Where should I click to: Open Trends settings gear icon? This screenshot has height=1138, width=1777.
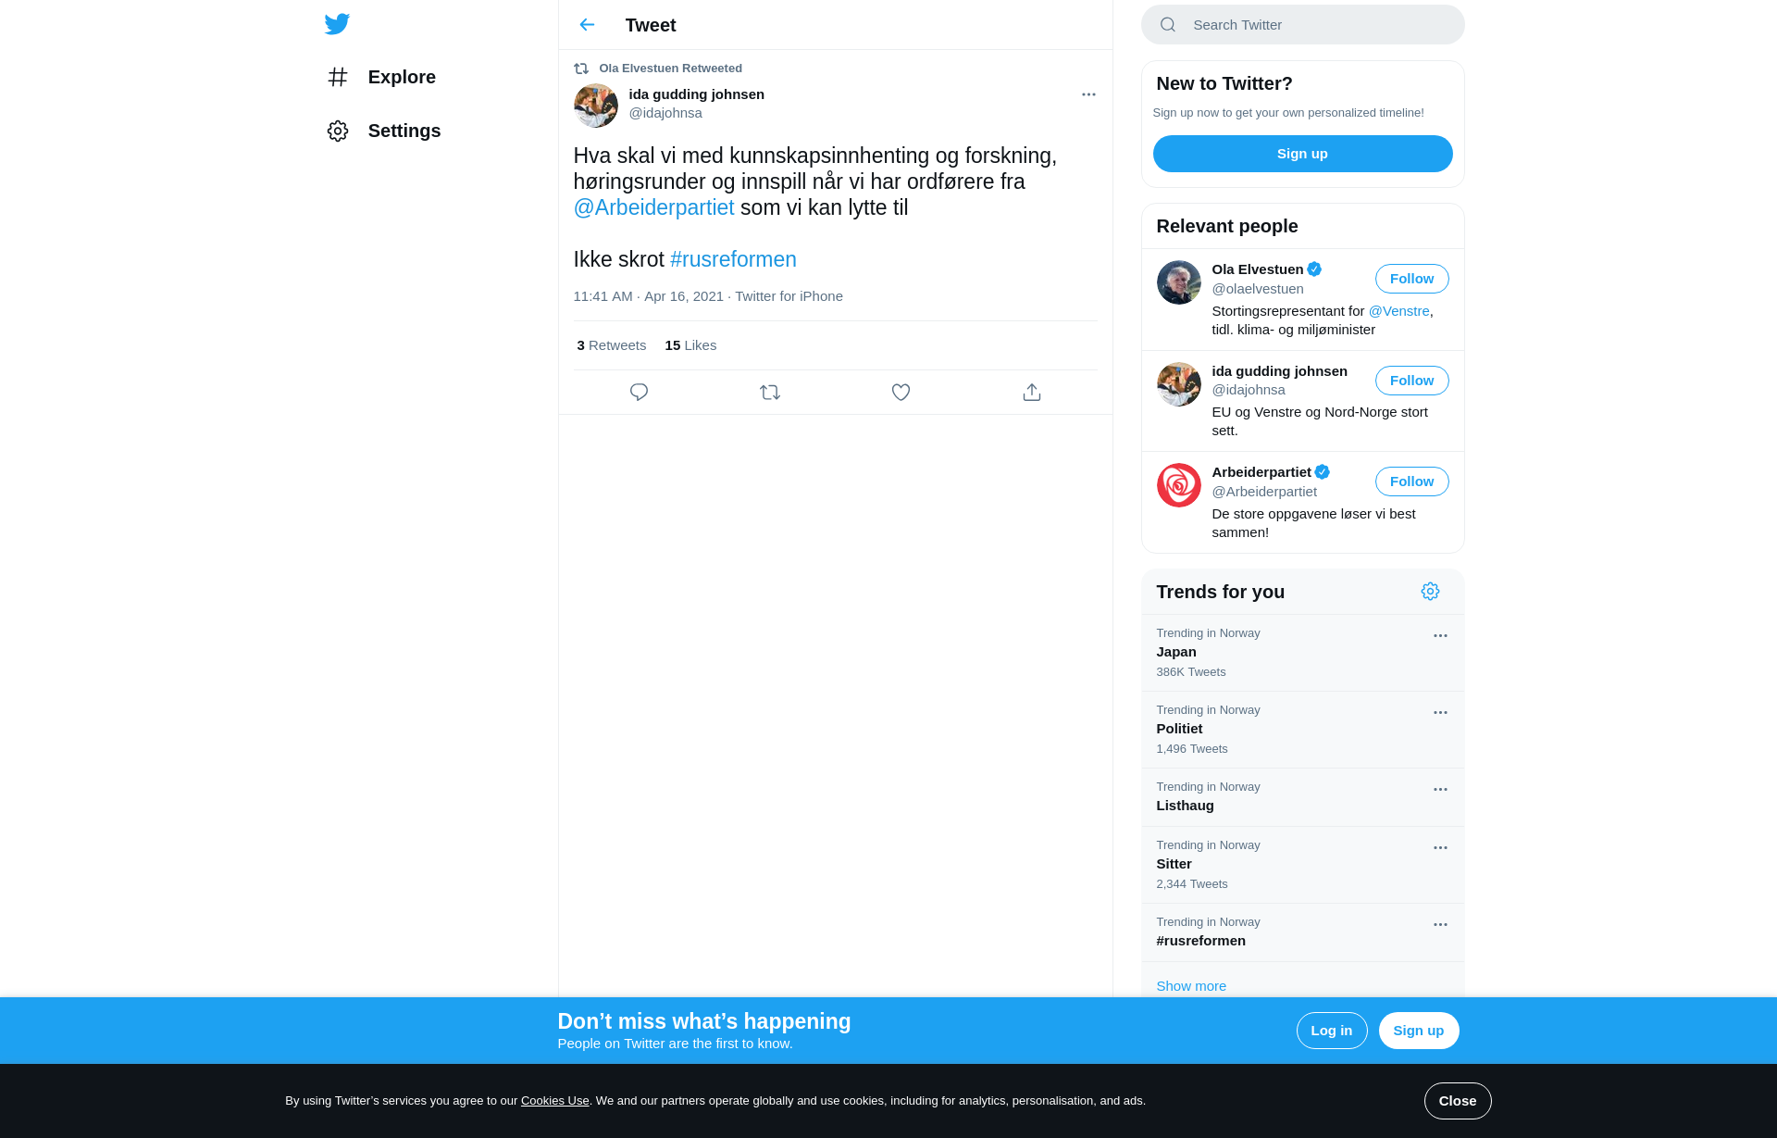pos(1430,592)
